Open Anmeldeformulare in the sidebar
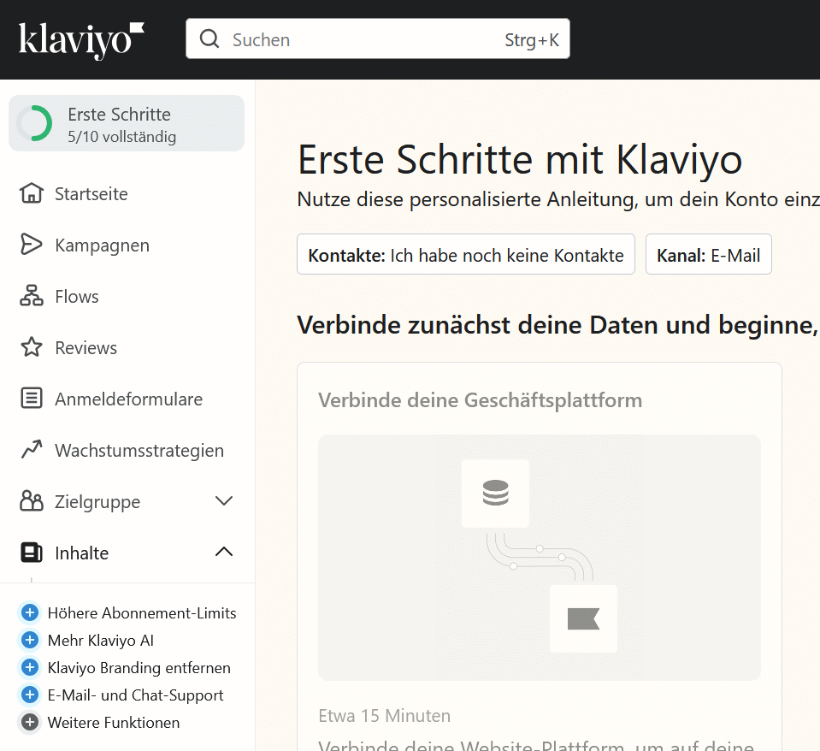Image resolution: width=820 pixels, height=751 pixels. pyautogui.click(x=127, y=399)
